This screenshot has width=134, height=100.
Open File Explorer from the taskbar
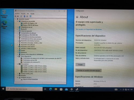coord(56,89)
